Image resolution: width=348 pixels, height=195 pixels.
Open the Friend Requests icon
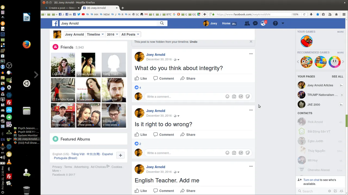(x=247, y=24)
